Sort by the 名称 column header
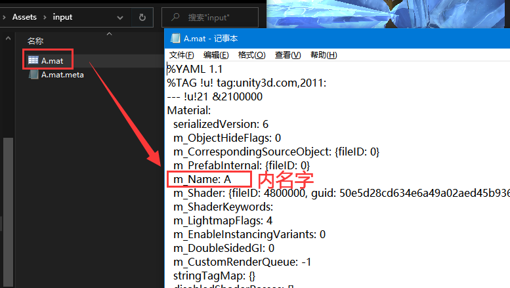 [x=35, y=41]
